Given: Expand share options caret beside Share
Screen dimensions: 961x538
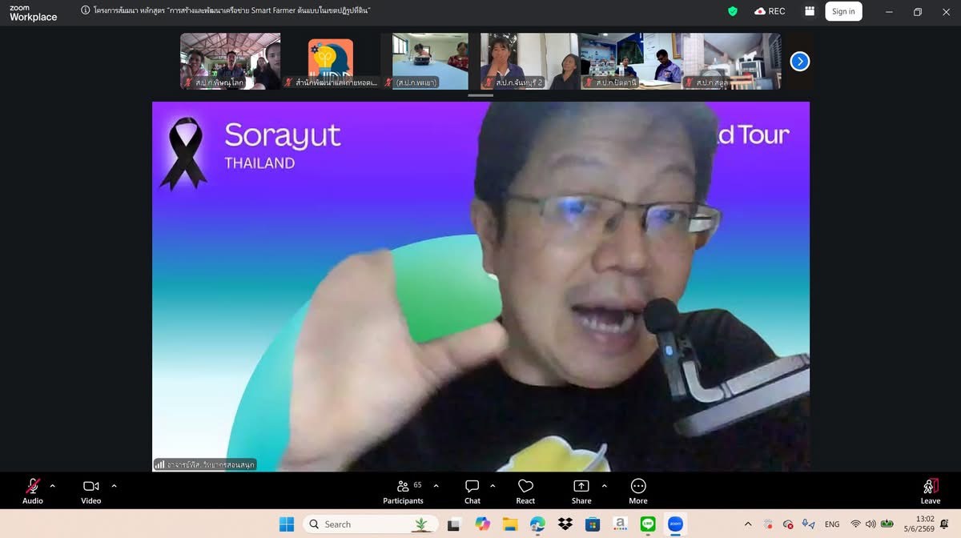Looking at the screenshot, I should point(604,486).
